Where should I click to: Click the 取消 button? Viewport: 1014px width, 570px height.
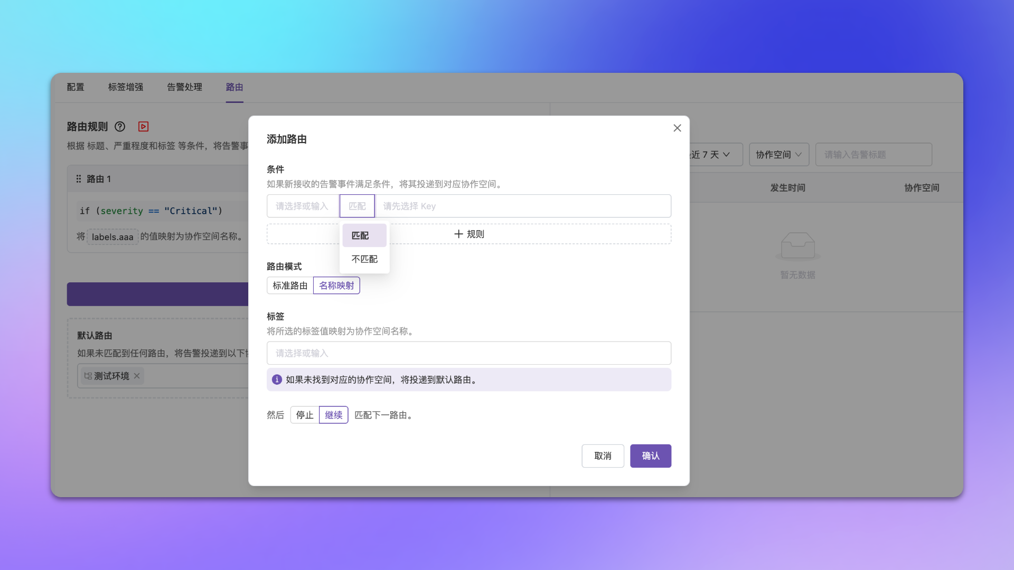pyautogui.click(x=603, y=456)
